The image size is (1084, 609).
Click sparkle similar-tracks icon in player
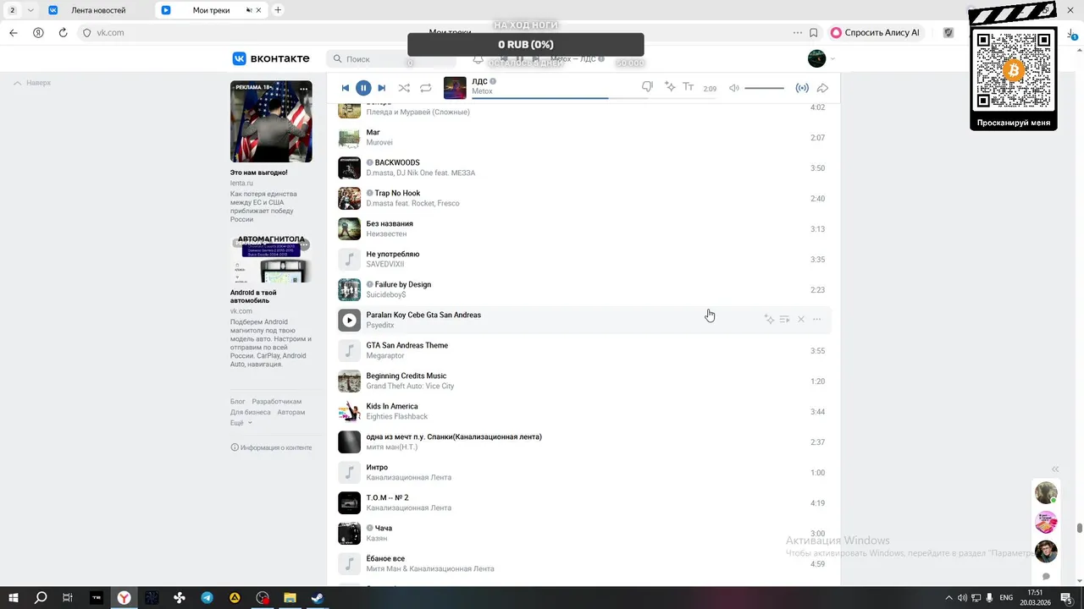[x=670, y=87]
